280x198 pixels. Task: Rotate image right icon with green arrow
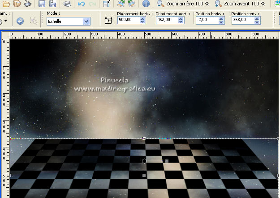point(121,4)
